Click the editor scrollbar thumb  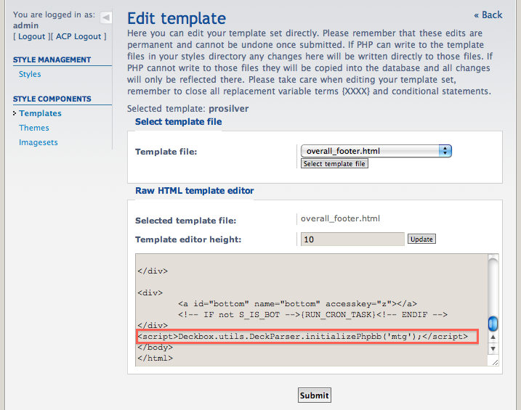(493, 324)
